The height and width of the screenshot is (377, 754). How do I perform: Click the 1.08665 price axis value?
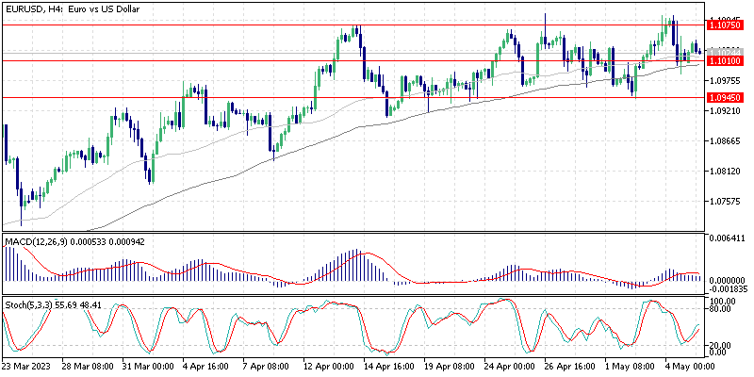(725, 141)
